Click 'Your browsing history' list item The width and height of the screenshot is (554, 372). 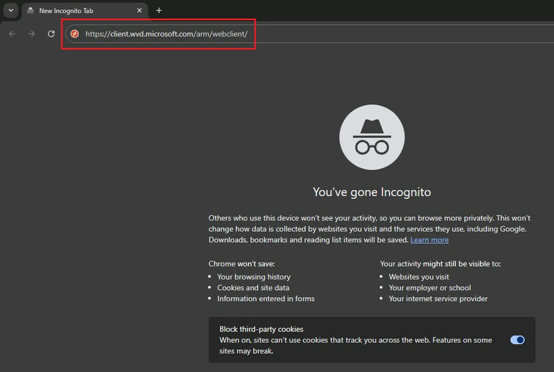tap(254, 277)
